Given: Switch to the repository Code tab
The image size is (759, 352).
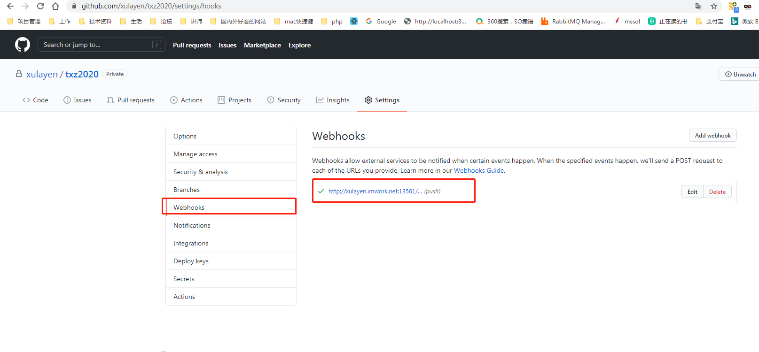Looking at the screenshot, I should tap(35, 100).
